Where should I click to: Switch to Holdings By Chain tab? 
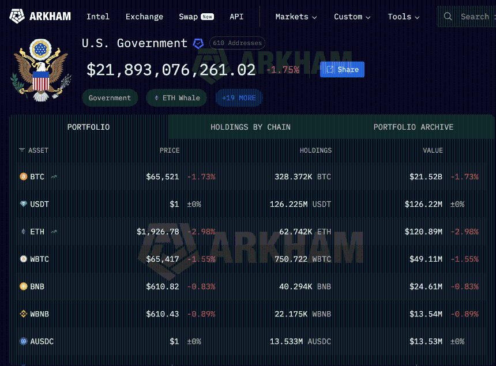[250, 127]
